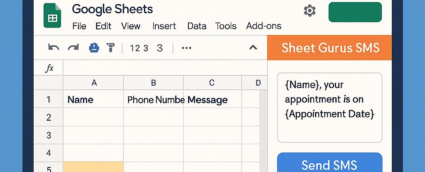Select row 2 header

coord(49,117)
